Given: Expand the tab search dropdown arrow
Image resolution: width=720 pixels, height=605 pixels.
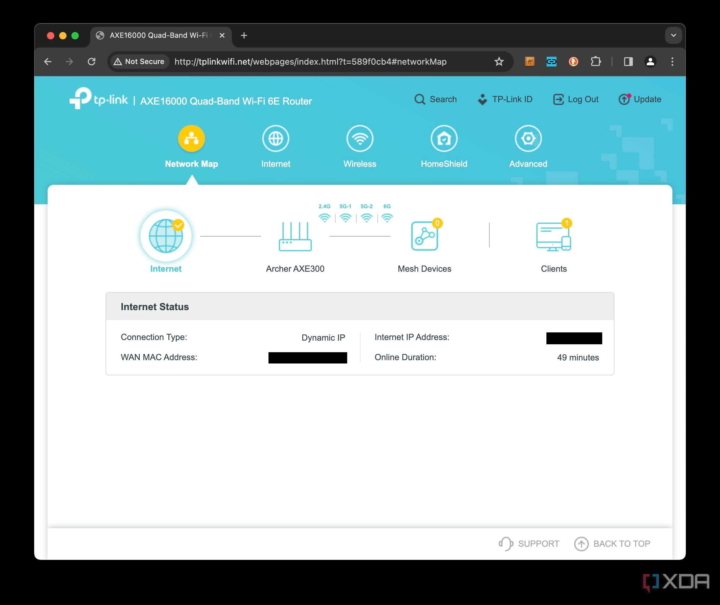Looking at the screenshot, I should [x=673, y=35].
